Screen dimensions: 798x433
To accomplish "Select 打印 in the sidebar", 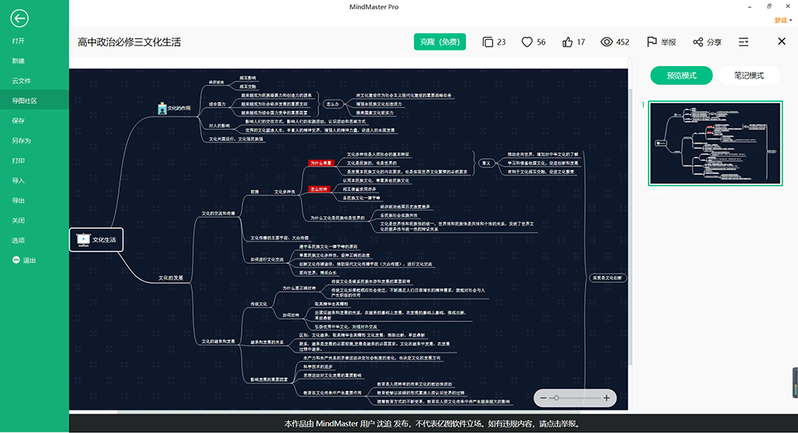I will tap(18, 160).
